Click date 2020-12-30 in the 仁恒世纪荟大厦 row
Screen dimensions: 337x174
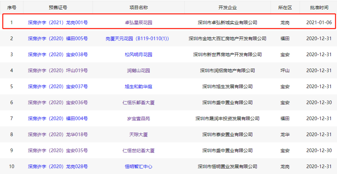319,151
